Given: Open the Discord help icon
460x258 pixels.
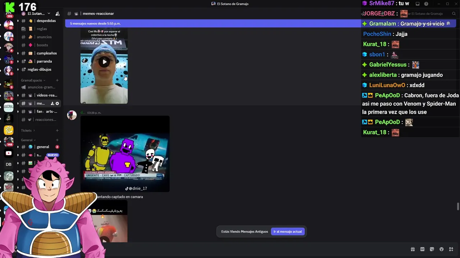Looking at the screenshot, I should pyautogui.click(x=426, y=4).
